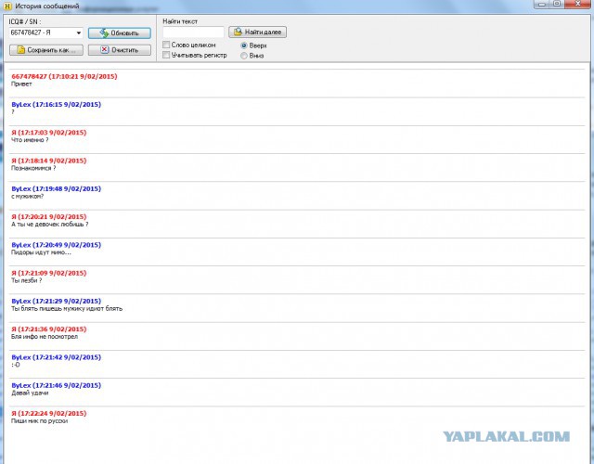Clear history with the Очистить button
594x464 pixels.
point(119,50)
